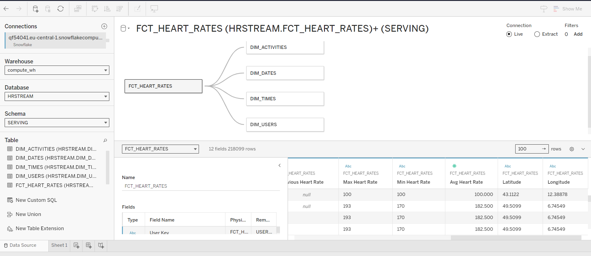This screenshot has width=591, height=256.
Task: Click the Presentation mode icon
Action: (x=154, y=9)
